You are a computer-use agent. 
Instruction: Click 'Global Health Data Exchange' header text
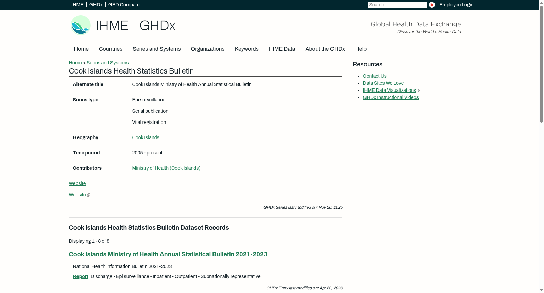415,24
